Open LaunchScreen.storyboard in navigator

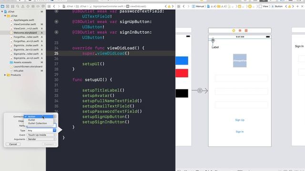(x=28, y=66)
